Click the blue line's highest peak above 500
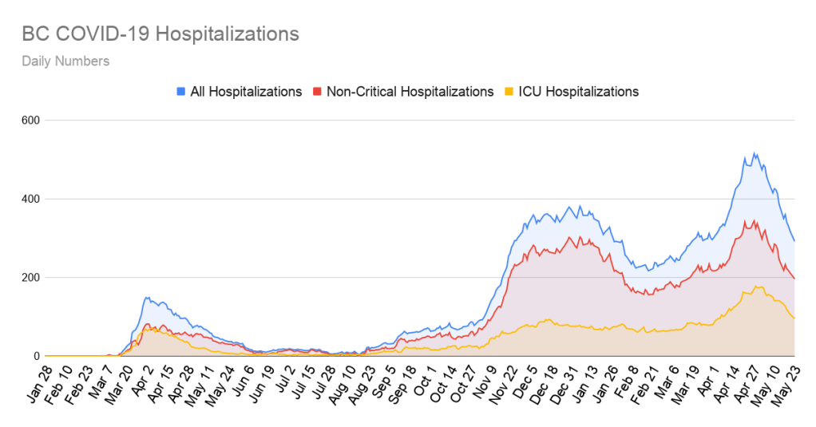Screen dimensions: 816x427 (x=755, y=153)
